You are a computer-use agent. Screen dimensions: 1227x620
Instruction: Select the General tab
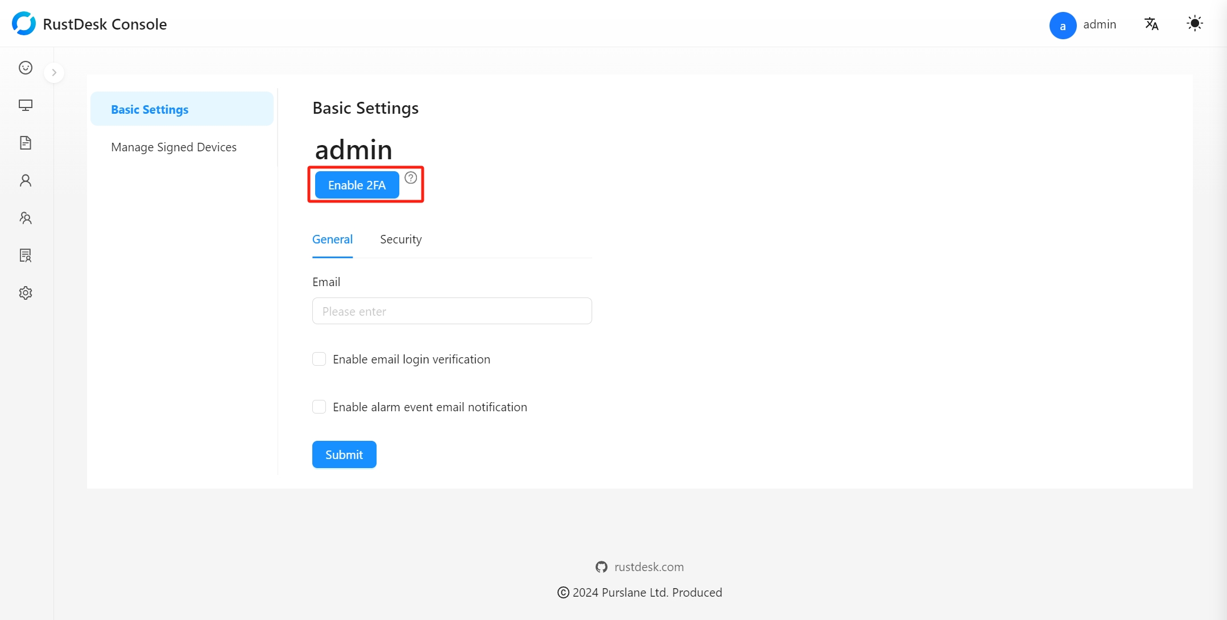point(332,239)
